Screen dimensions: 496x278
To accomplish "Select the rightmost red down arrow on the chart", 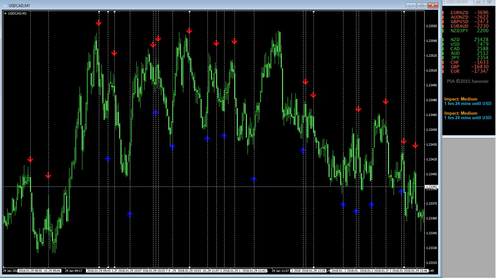I will (x=415, y=145).
